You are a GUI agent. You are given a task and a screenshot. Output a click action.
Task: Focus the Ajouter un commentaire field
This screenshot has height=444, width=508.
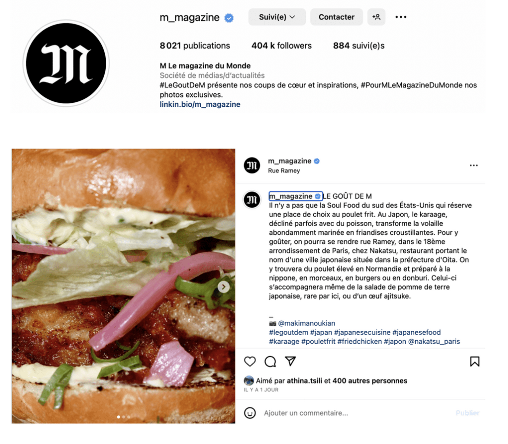tap(357, 413)
